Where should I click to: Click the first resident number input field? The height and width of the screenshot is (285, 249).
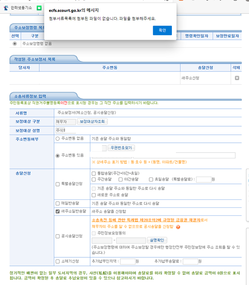(x=102, y=240)
